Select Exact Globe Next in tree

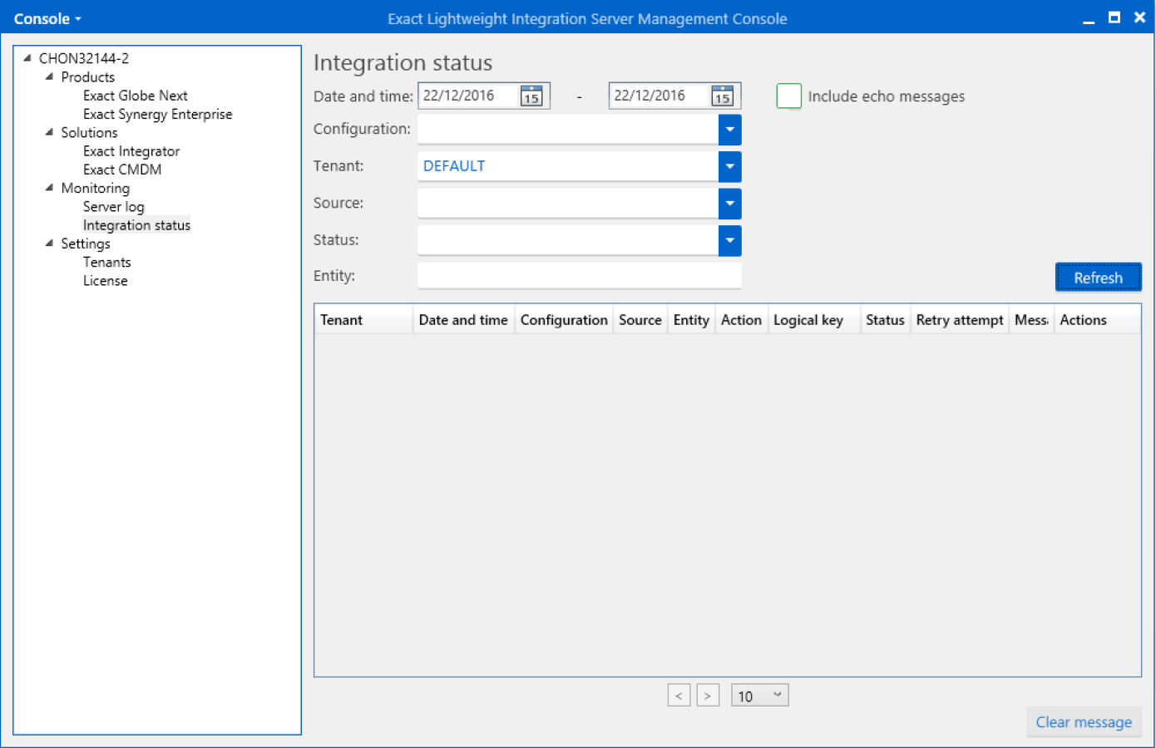pos(136,96)
